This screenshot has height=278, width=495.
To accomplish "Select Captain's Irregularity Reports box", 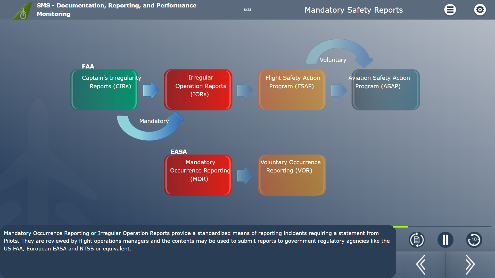I will coord(104,90).
